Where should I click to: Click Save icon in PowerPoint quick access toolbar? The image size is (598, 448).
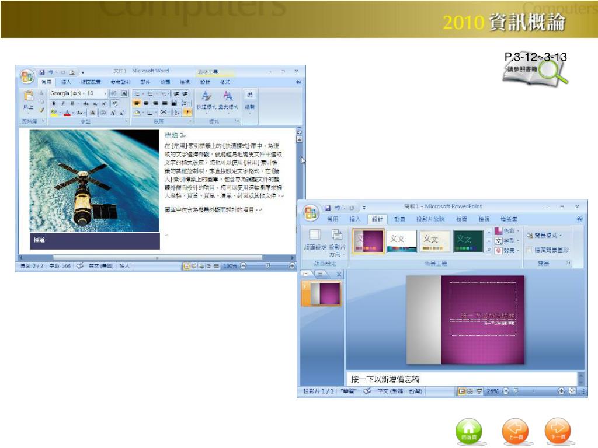point(328,208)
